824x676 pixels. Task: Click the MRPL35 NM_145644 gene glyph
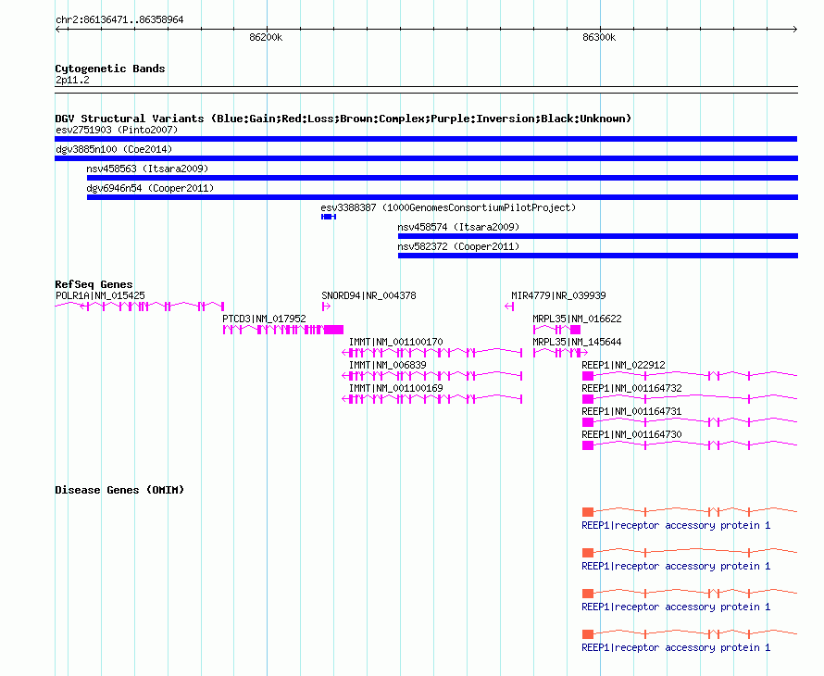coord(561,353)
